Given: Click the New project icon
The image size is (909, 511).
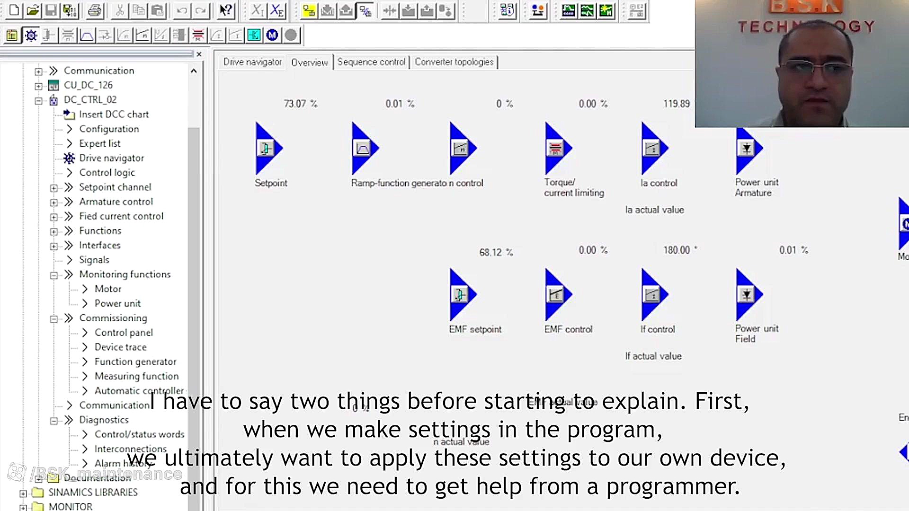Looking at the screenshot, I should coord(14,10).
